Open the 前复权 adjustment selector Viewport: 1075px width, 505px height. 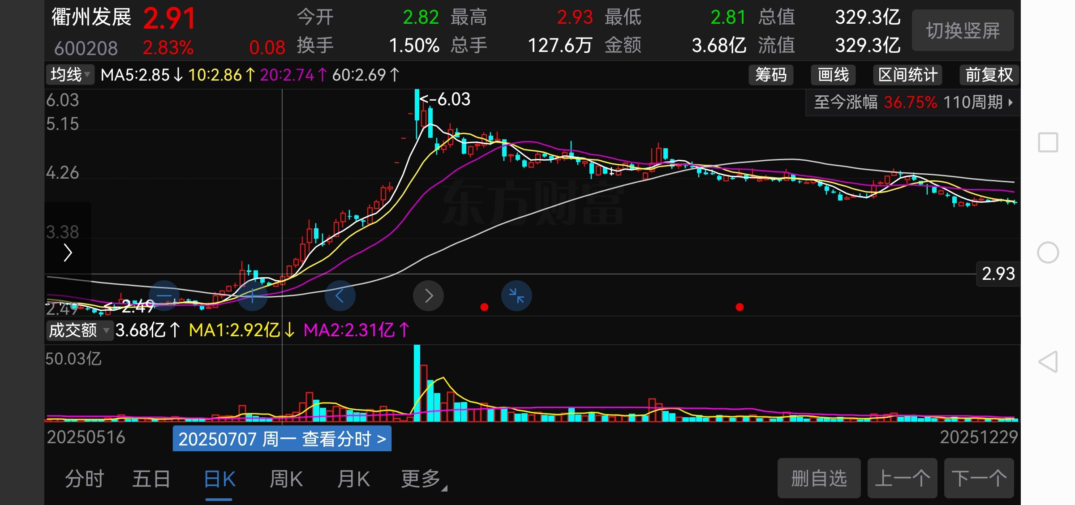coord(989,75)
